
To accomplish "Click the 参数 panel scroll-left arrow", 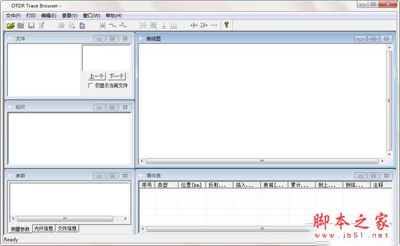I will pos(13,219).
